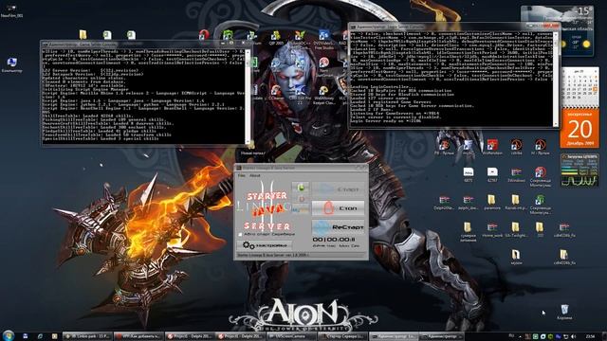Open the Home_work archive icon
Image resolution: width=607 pixels, height=341 pixels.
pyautogui.click(x=492, y=229)
